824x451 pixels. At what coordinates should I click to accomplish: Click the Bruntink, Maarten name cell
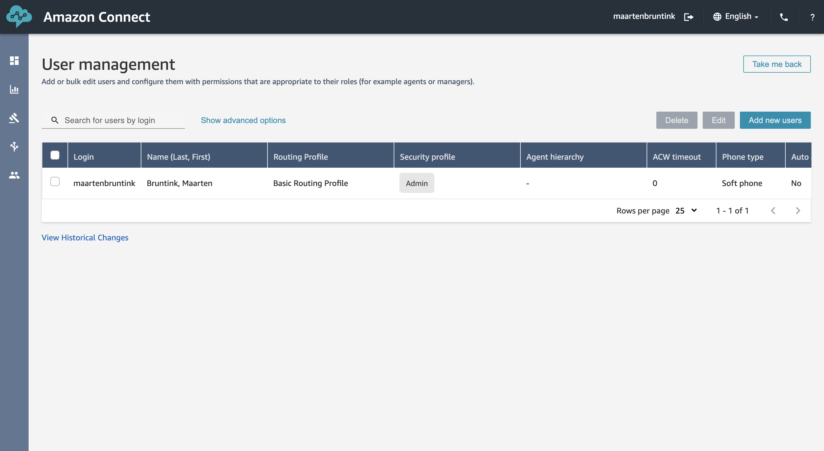tap(179, 183)
